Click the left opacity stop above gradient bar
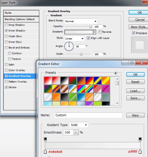 pyautogui.click(x=45, y=139)
